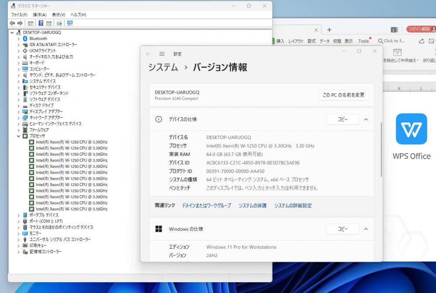Image resolution: width=436 pixels, height=293 pixels.
Task: Click the scan for hardware changes monitor icon
Action: (70, 23)
